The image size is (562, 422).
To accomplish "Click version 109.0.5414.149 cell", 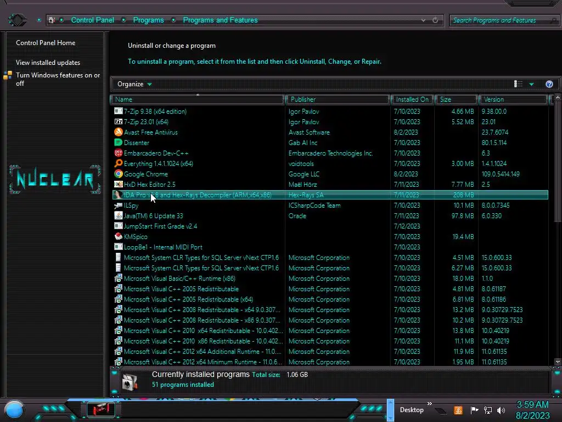I will (501, 174).
